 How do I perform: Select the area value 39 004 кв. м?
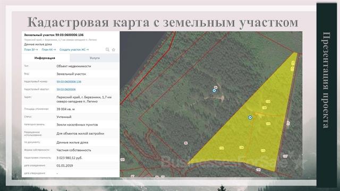tap(65, 109)
